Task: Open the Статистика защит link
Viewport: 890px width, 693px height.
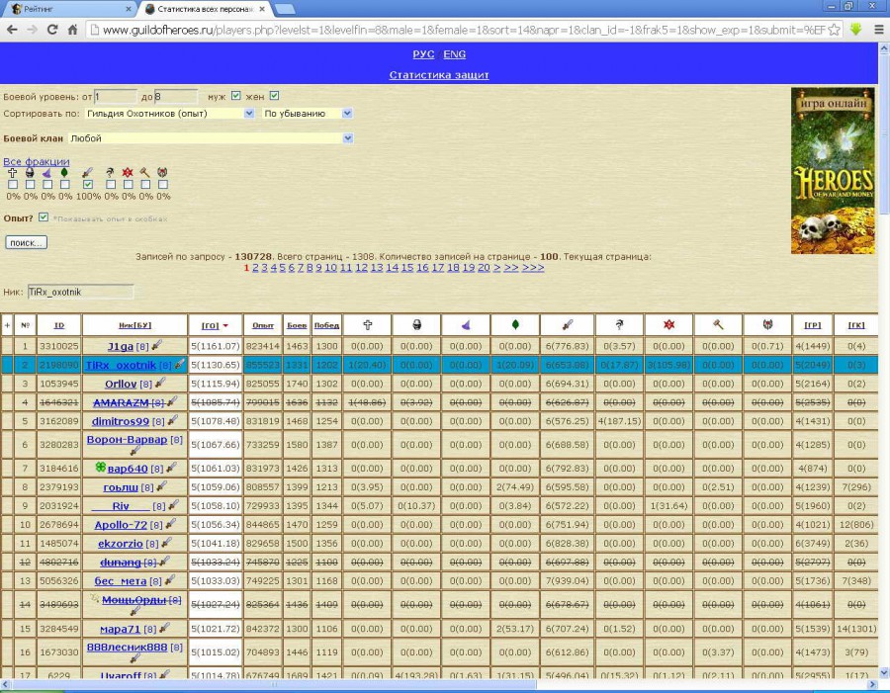Action: click(x=439, y=75)
